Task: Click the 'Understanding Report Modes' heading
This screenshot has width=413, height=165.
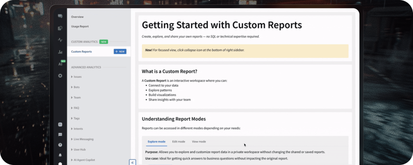Action: tap(173, 119)
